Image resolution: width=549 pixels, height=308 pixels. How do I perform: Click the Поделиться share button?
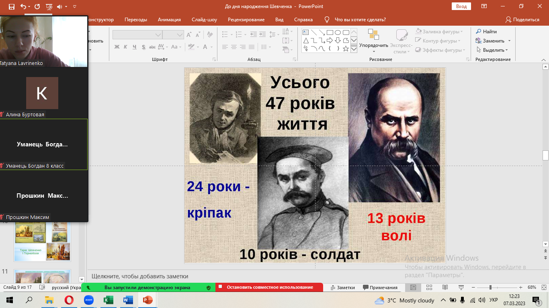pos(522,20)
